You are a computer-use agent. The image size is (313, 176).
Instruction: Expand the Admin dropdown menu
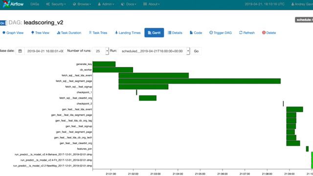pyautogui.click(x=106, y=4)
